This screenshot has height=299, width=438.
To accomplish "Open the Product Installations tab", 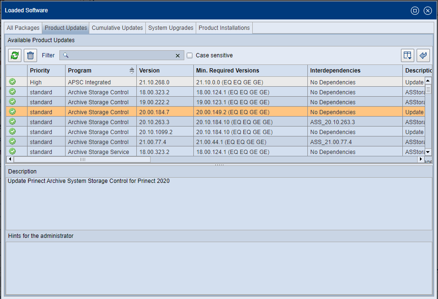I will click(x=224, y=27).
